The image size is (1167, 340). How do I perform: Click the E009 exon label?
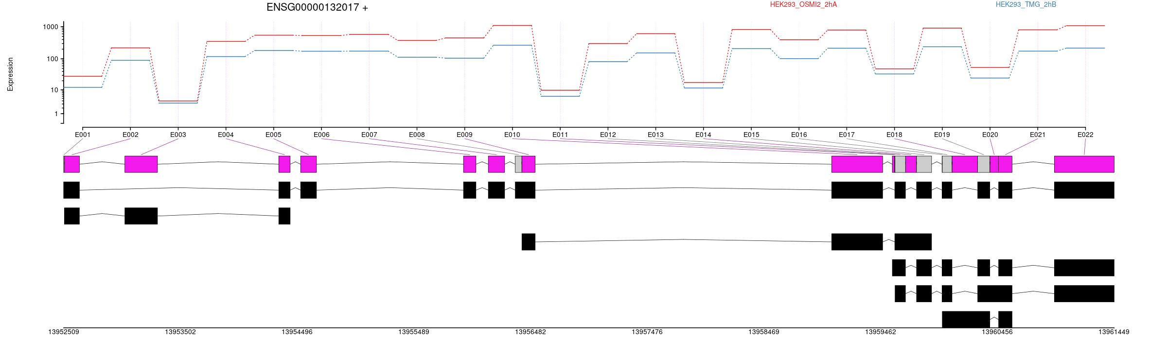click(464, 135)
